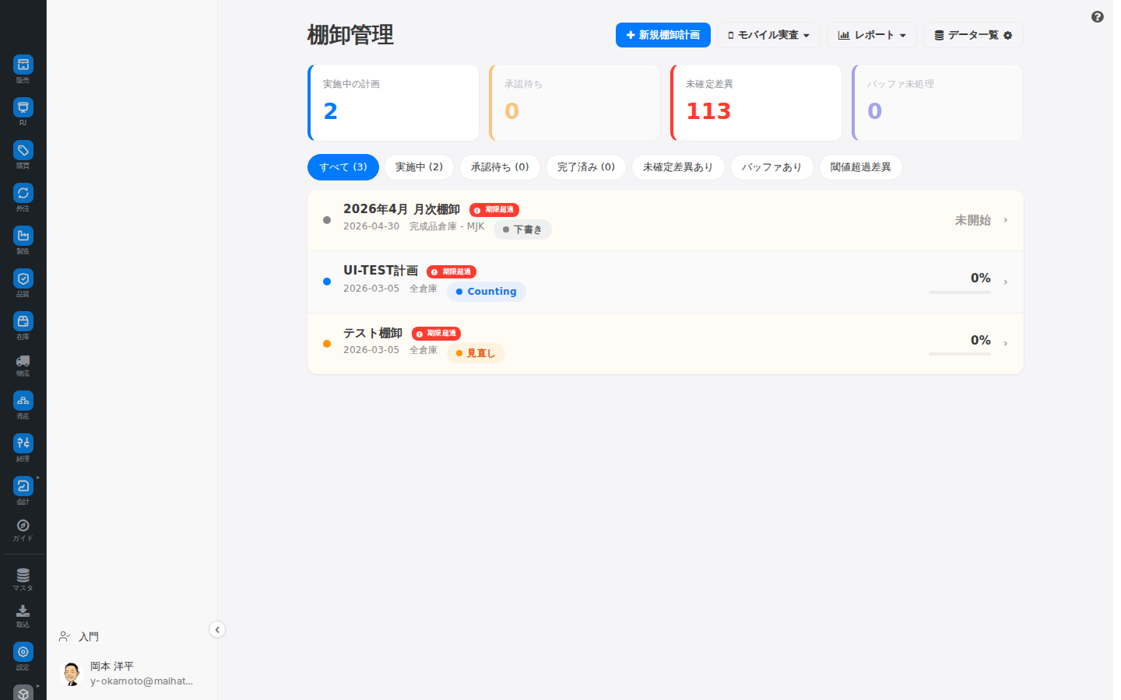
Task: Click UI-TEST計画 progress bar
Action: (960, 292)
